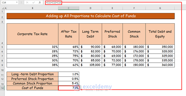Select column F header

click(134, 8)
